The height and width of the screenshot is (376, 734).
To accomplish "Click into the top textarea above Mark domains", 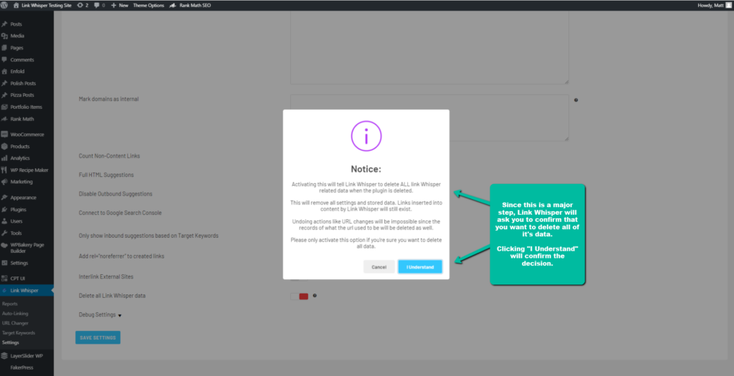I will (x=429, y=48).
